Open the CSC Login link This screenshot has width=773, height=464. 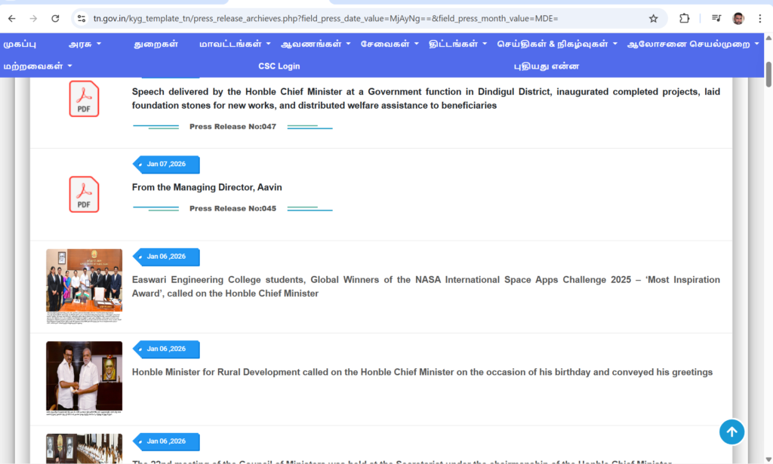tap(279, 66)
